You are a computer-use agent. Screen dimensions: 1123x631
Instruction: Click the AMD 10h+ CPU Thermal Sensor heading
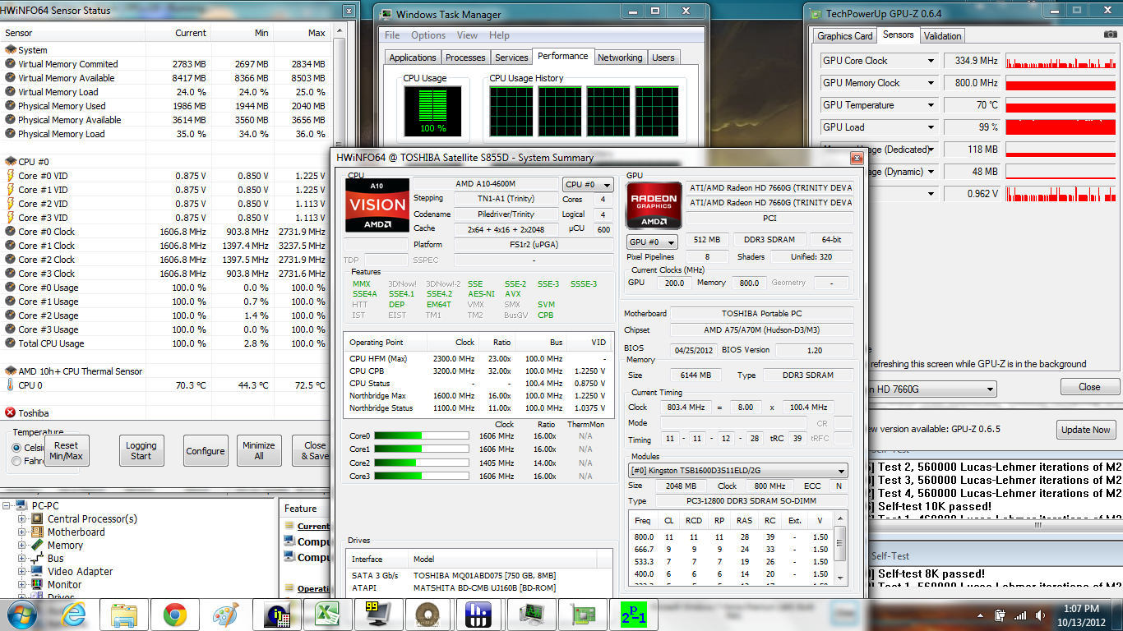click(80, 371)
